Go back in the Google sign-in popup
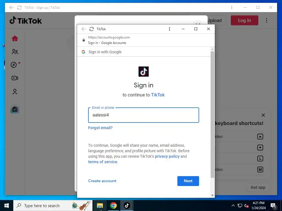 83,29
